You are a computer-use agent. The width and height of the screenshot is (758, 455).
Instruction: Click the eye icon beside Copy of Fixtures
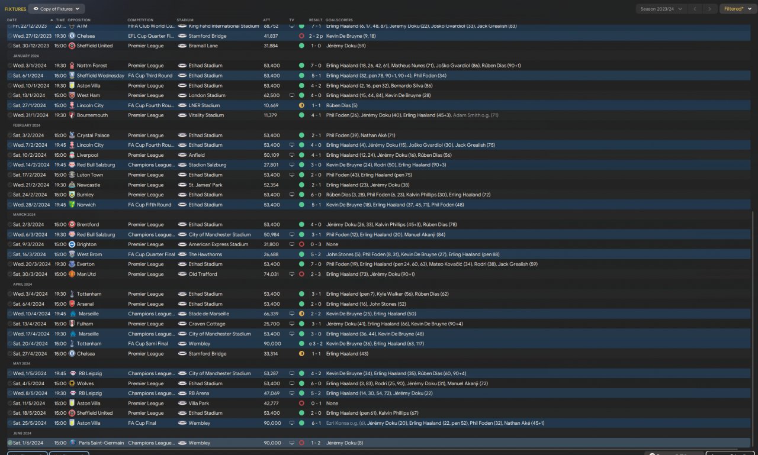(37, 9)
